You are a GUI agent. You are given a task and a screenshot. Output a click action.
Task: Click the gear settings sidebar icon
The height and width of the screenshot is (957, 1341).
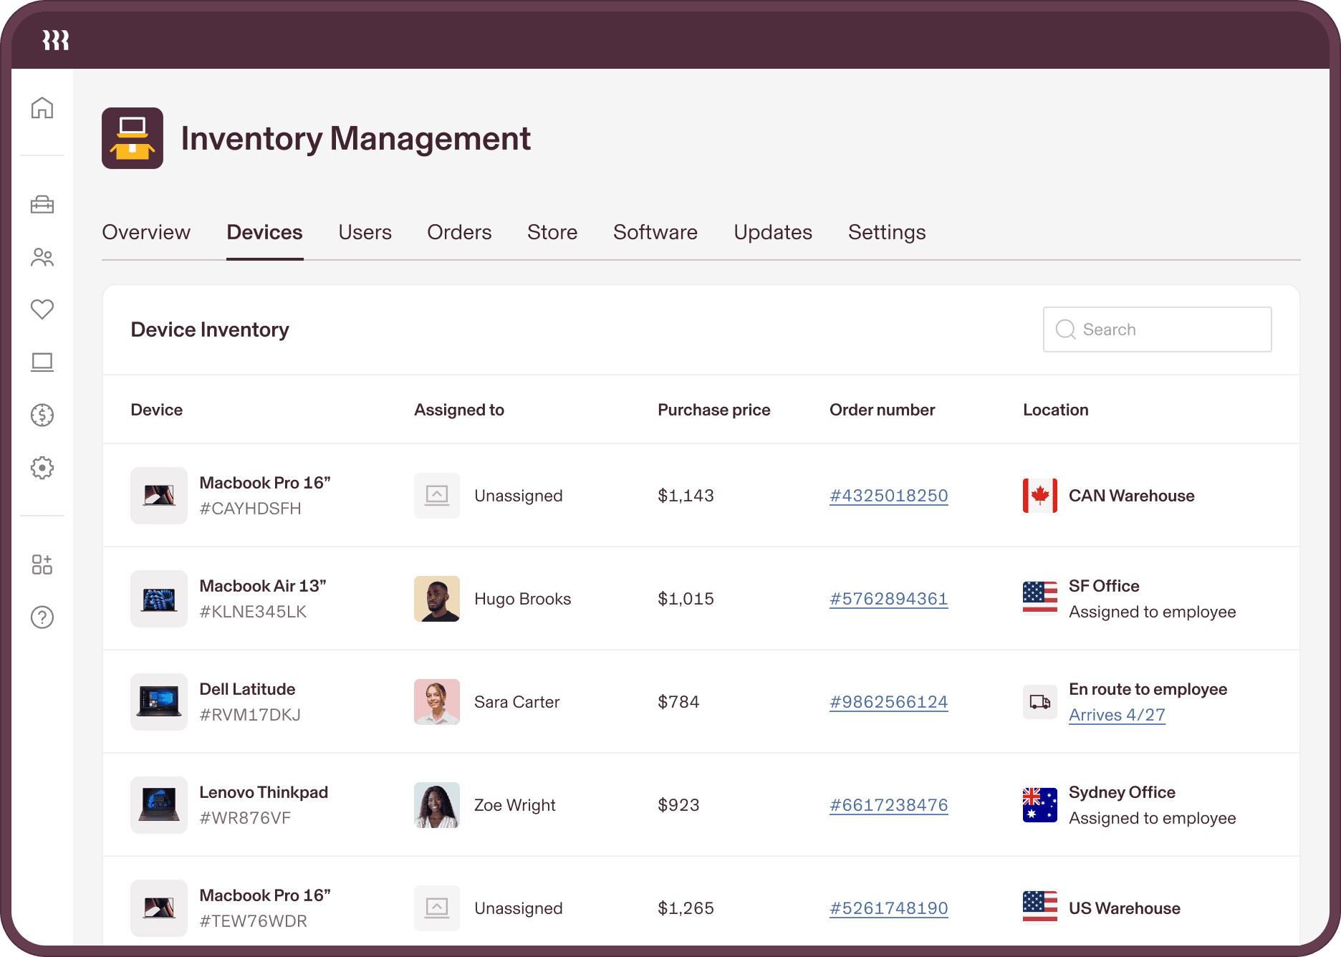coord(42,468)
